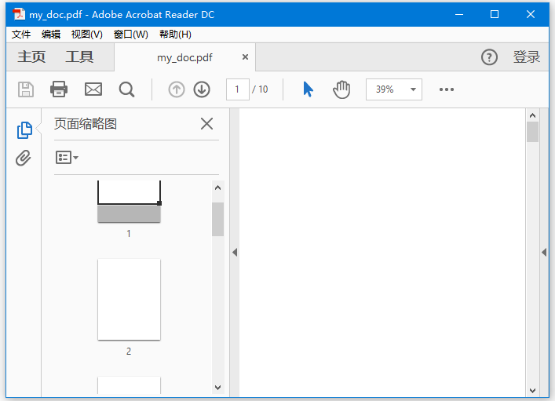Open the 编辑 menu

click(x=50, y=35)
